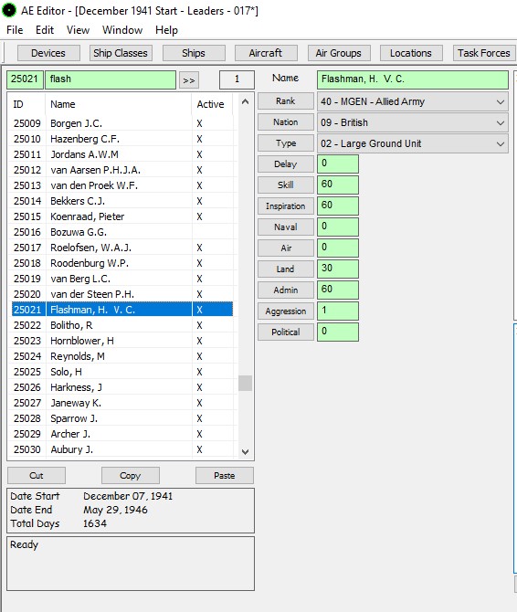Click the Aggression label button
The image size is (517, 612).
pyautogui.click(x=286, y=311)
